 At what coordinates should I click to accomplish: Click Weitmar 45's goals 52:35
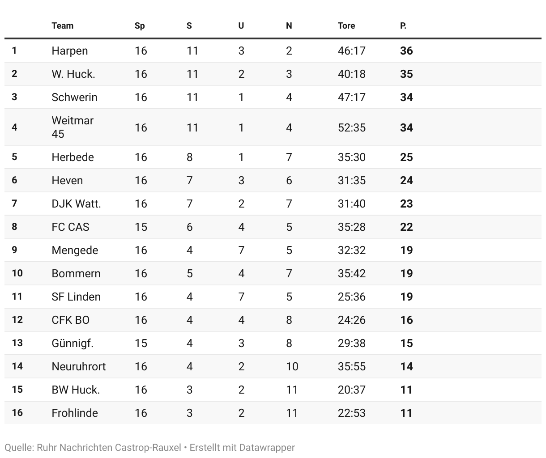351,127
